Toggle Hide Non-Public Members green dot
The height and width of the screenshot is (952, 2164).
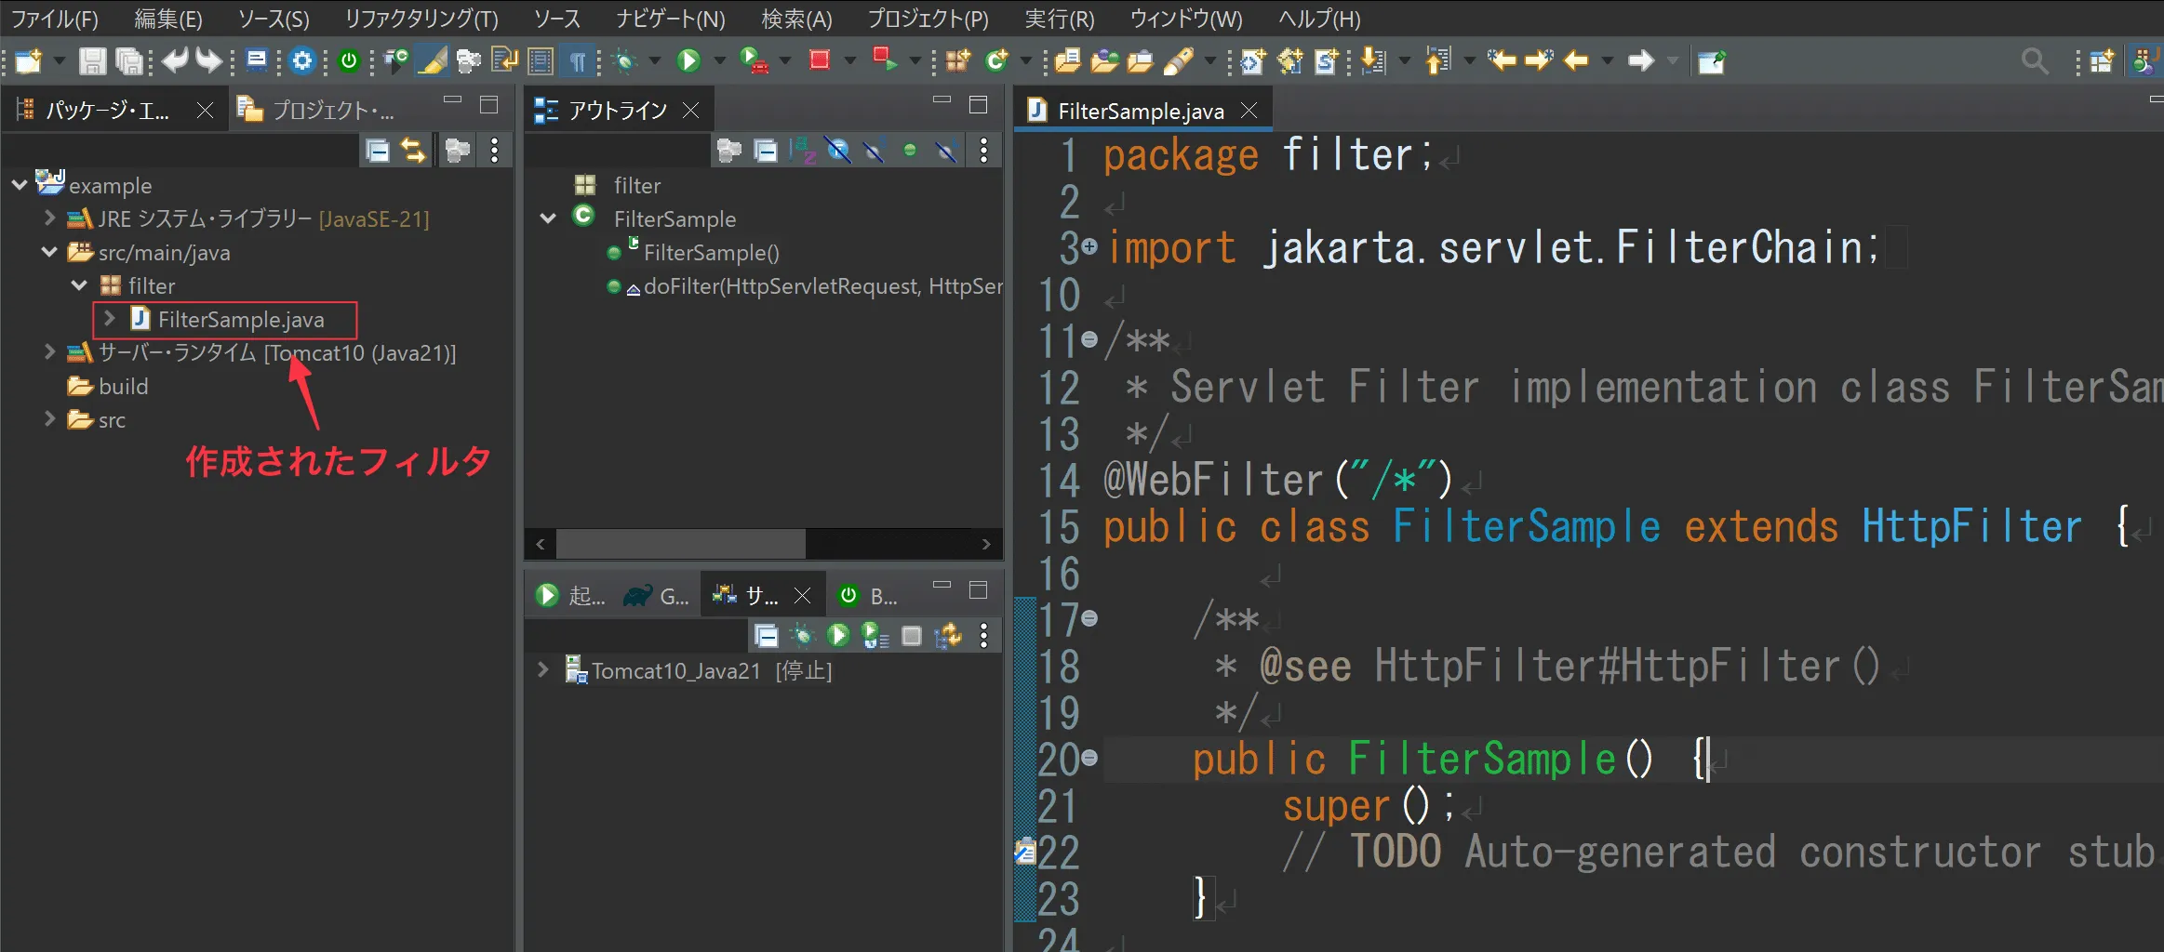tap(910, 151)
